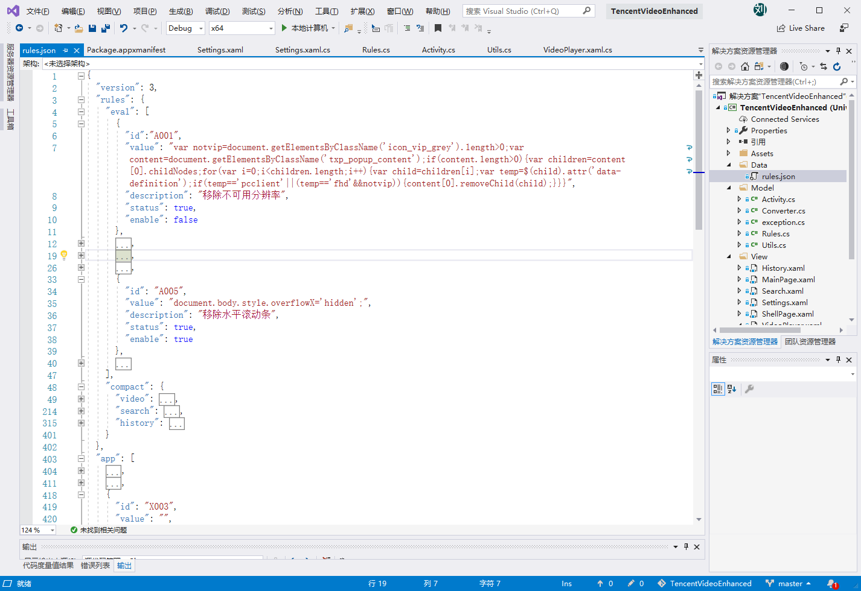Click the Pending Changes Filter clock icon
Image resolution: width=861 pixels, height=591 pixels.
tap(803, 66)
